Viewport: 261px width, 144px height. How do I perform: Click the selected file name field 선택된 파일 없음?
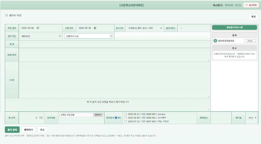tap(76, 115)
